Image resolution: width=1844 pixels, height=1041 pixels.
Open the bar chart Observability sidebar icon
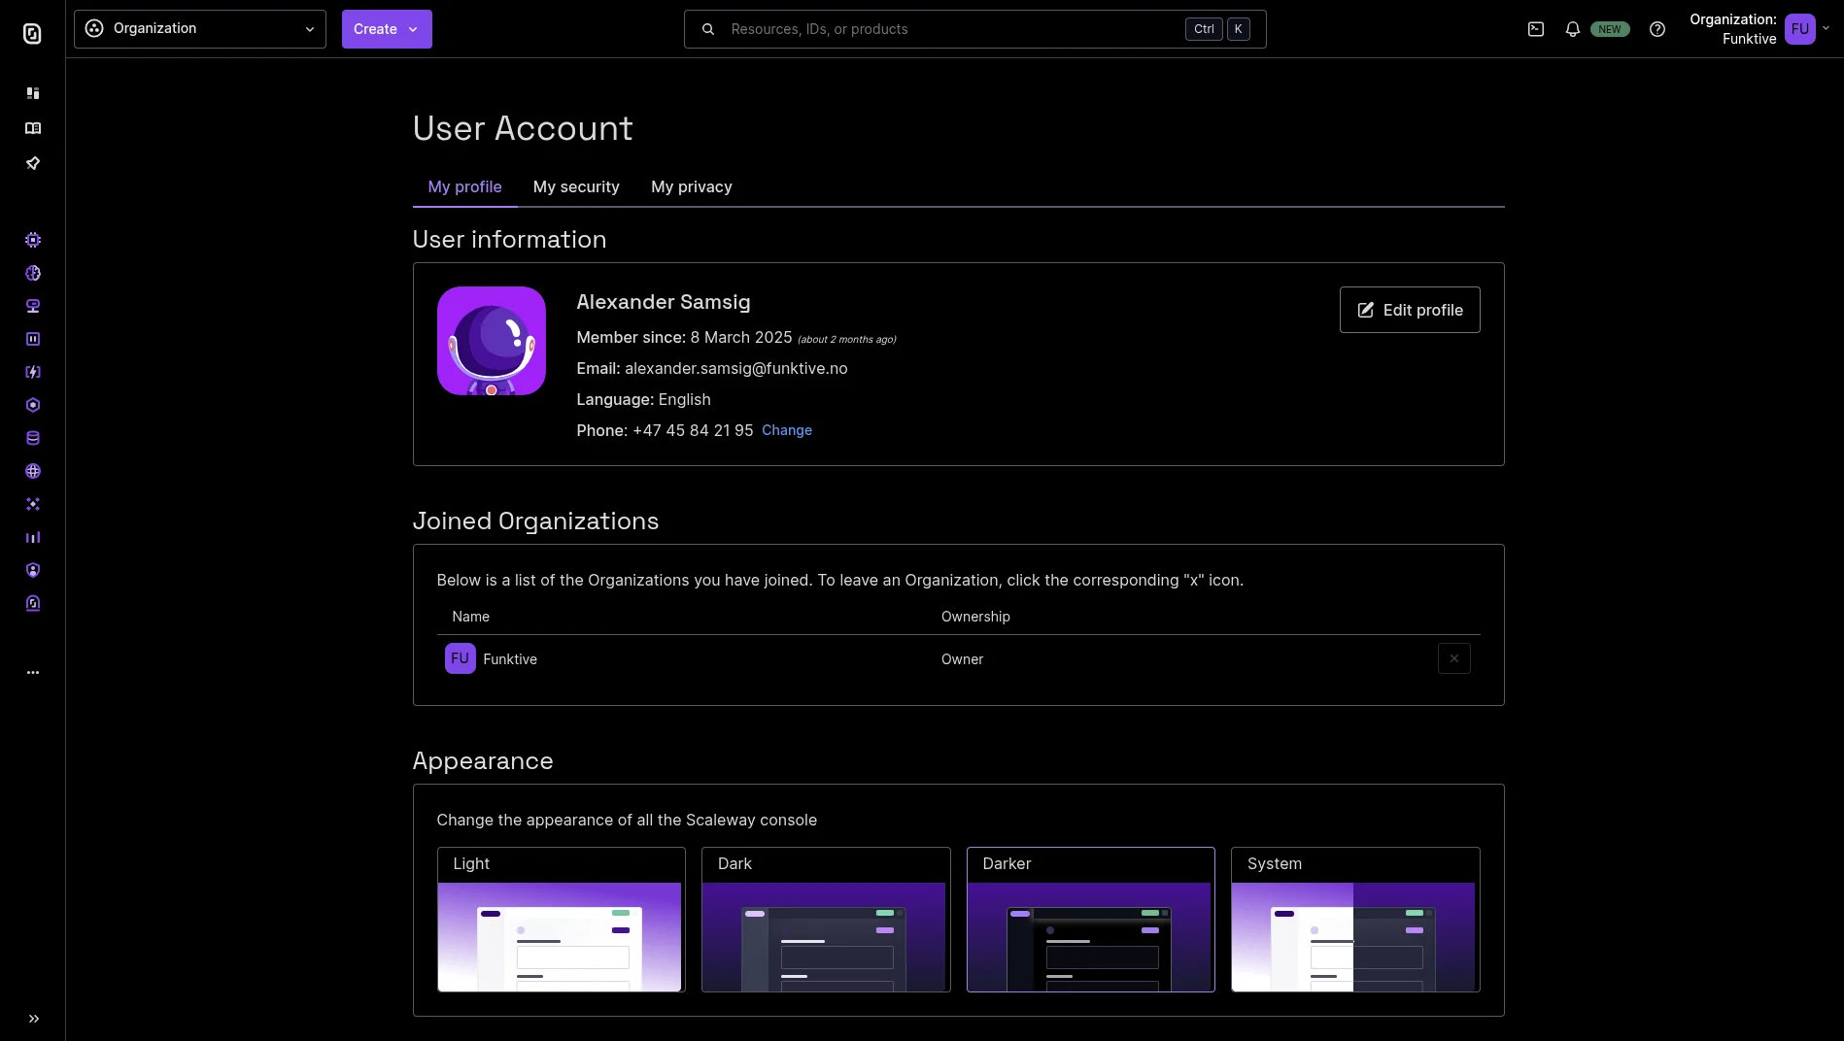click(33, 537)
